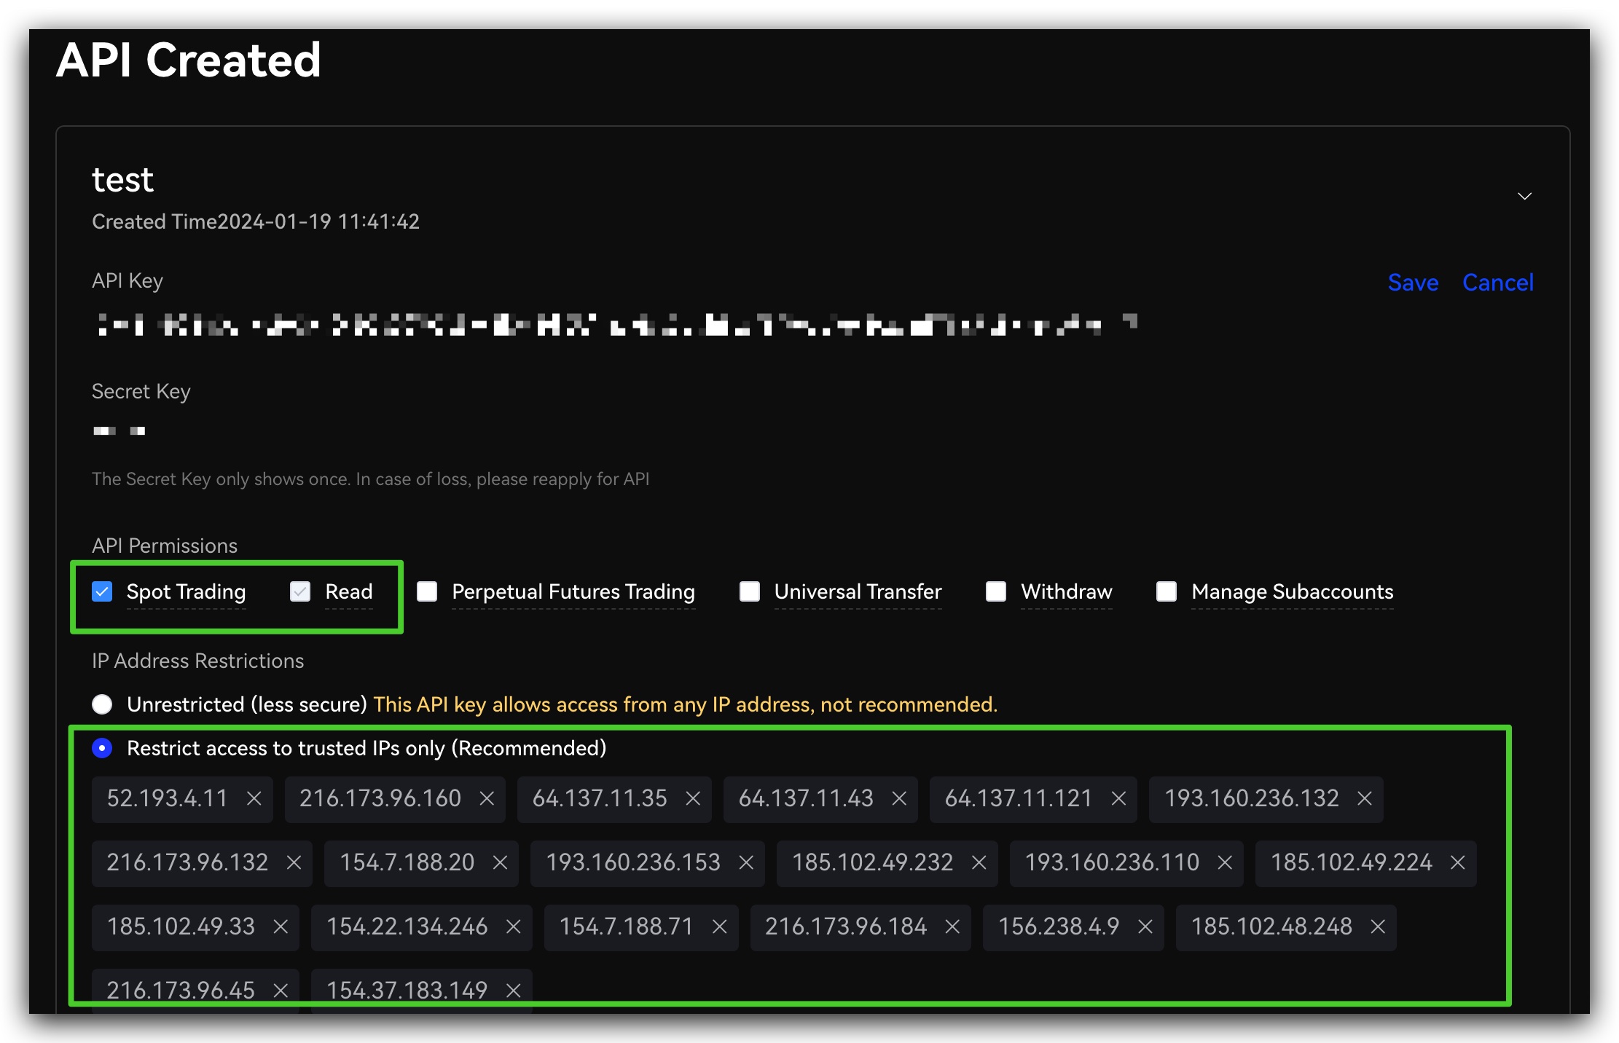
Task: Click Save to store API settings
Action: point(1413,283)
